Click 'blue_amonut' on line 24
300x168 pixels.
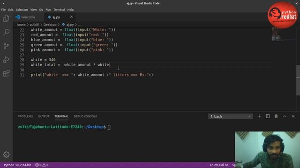click(x=43, y=40)
